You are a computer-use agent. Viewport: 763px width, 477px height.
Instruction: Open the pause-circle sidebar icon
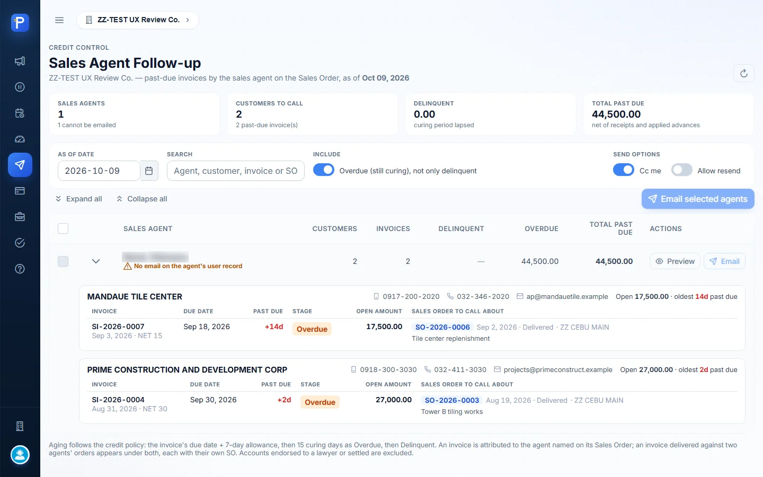point(20,87)
